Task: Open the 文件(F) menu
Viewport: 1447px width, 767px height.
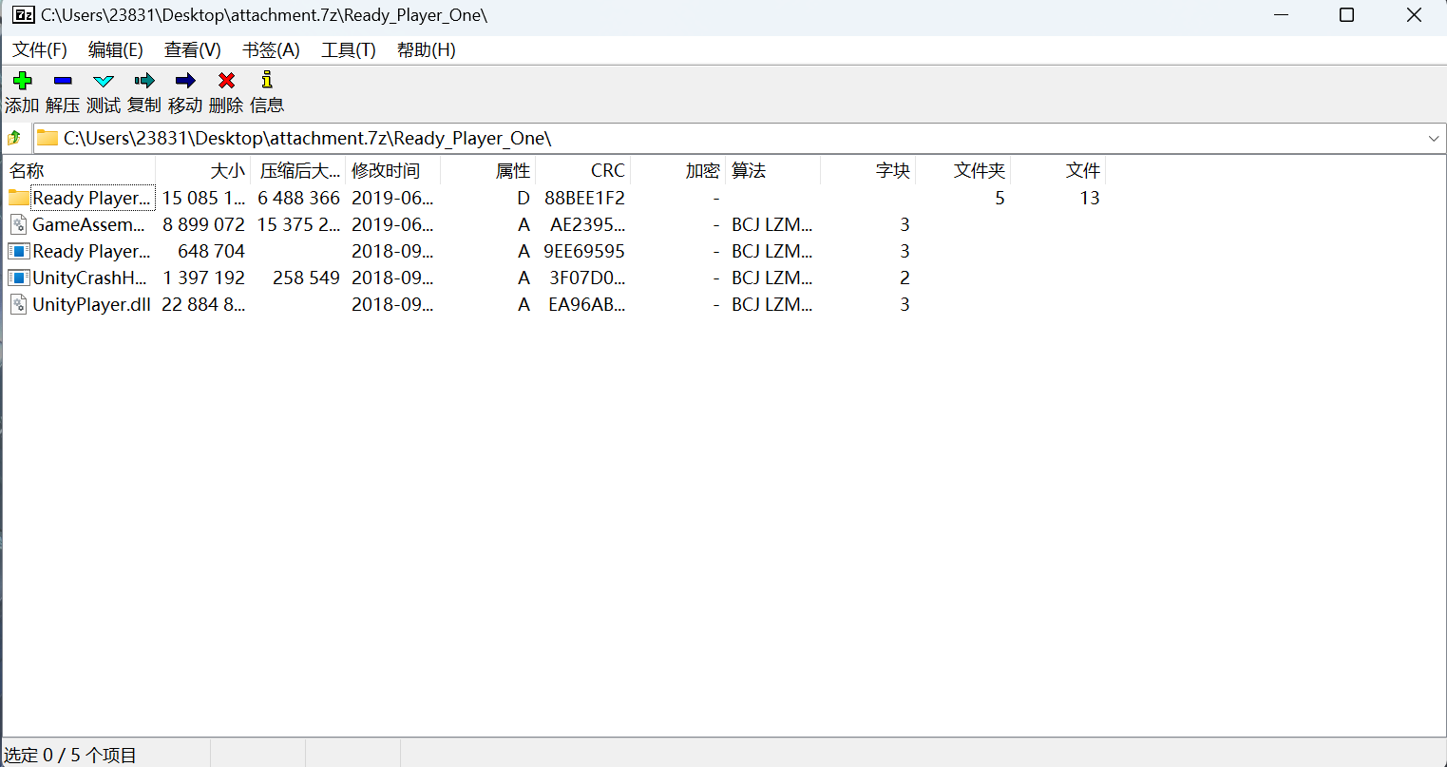Action: pos(40,50)
